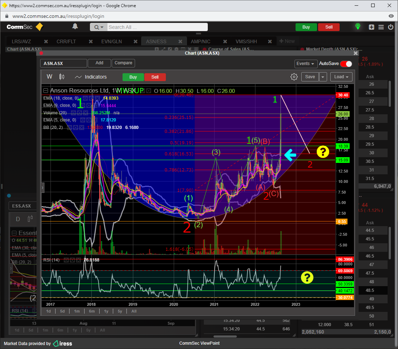Remove the RSI (14) indicator

78,260
